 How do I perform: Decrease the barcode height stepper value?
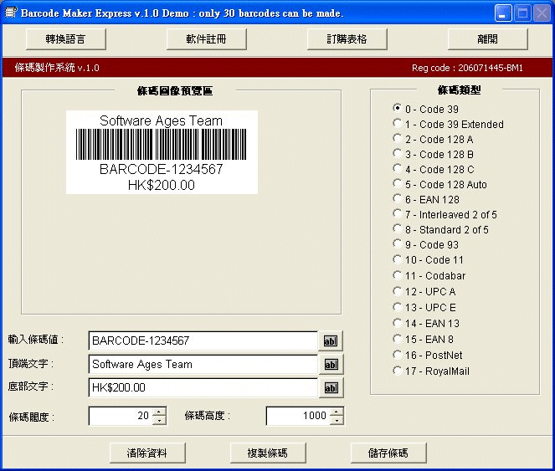[337, 420]
